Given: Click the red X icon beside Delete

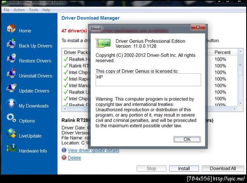Looking at the screenshot, I should click(64, 157).
